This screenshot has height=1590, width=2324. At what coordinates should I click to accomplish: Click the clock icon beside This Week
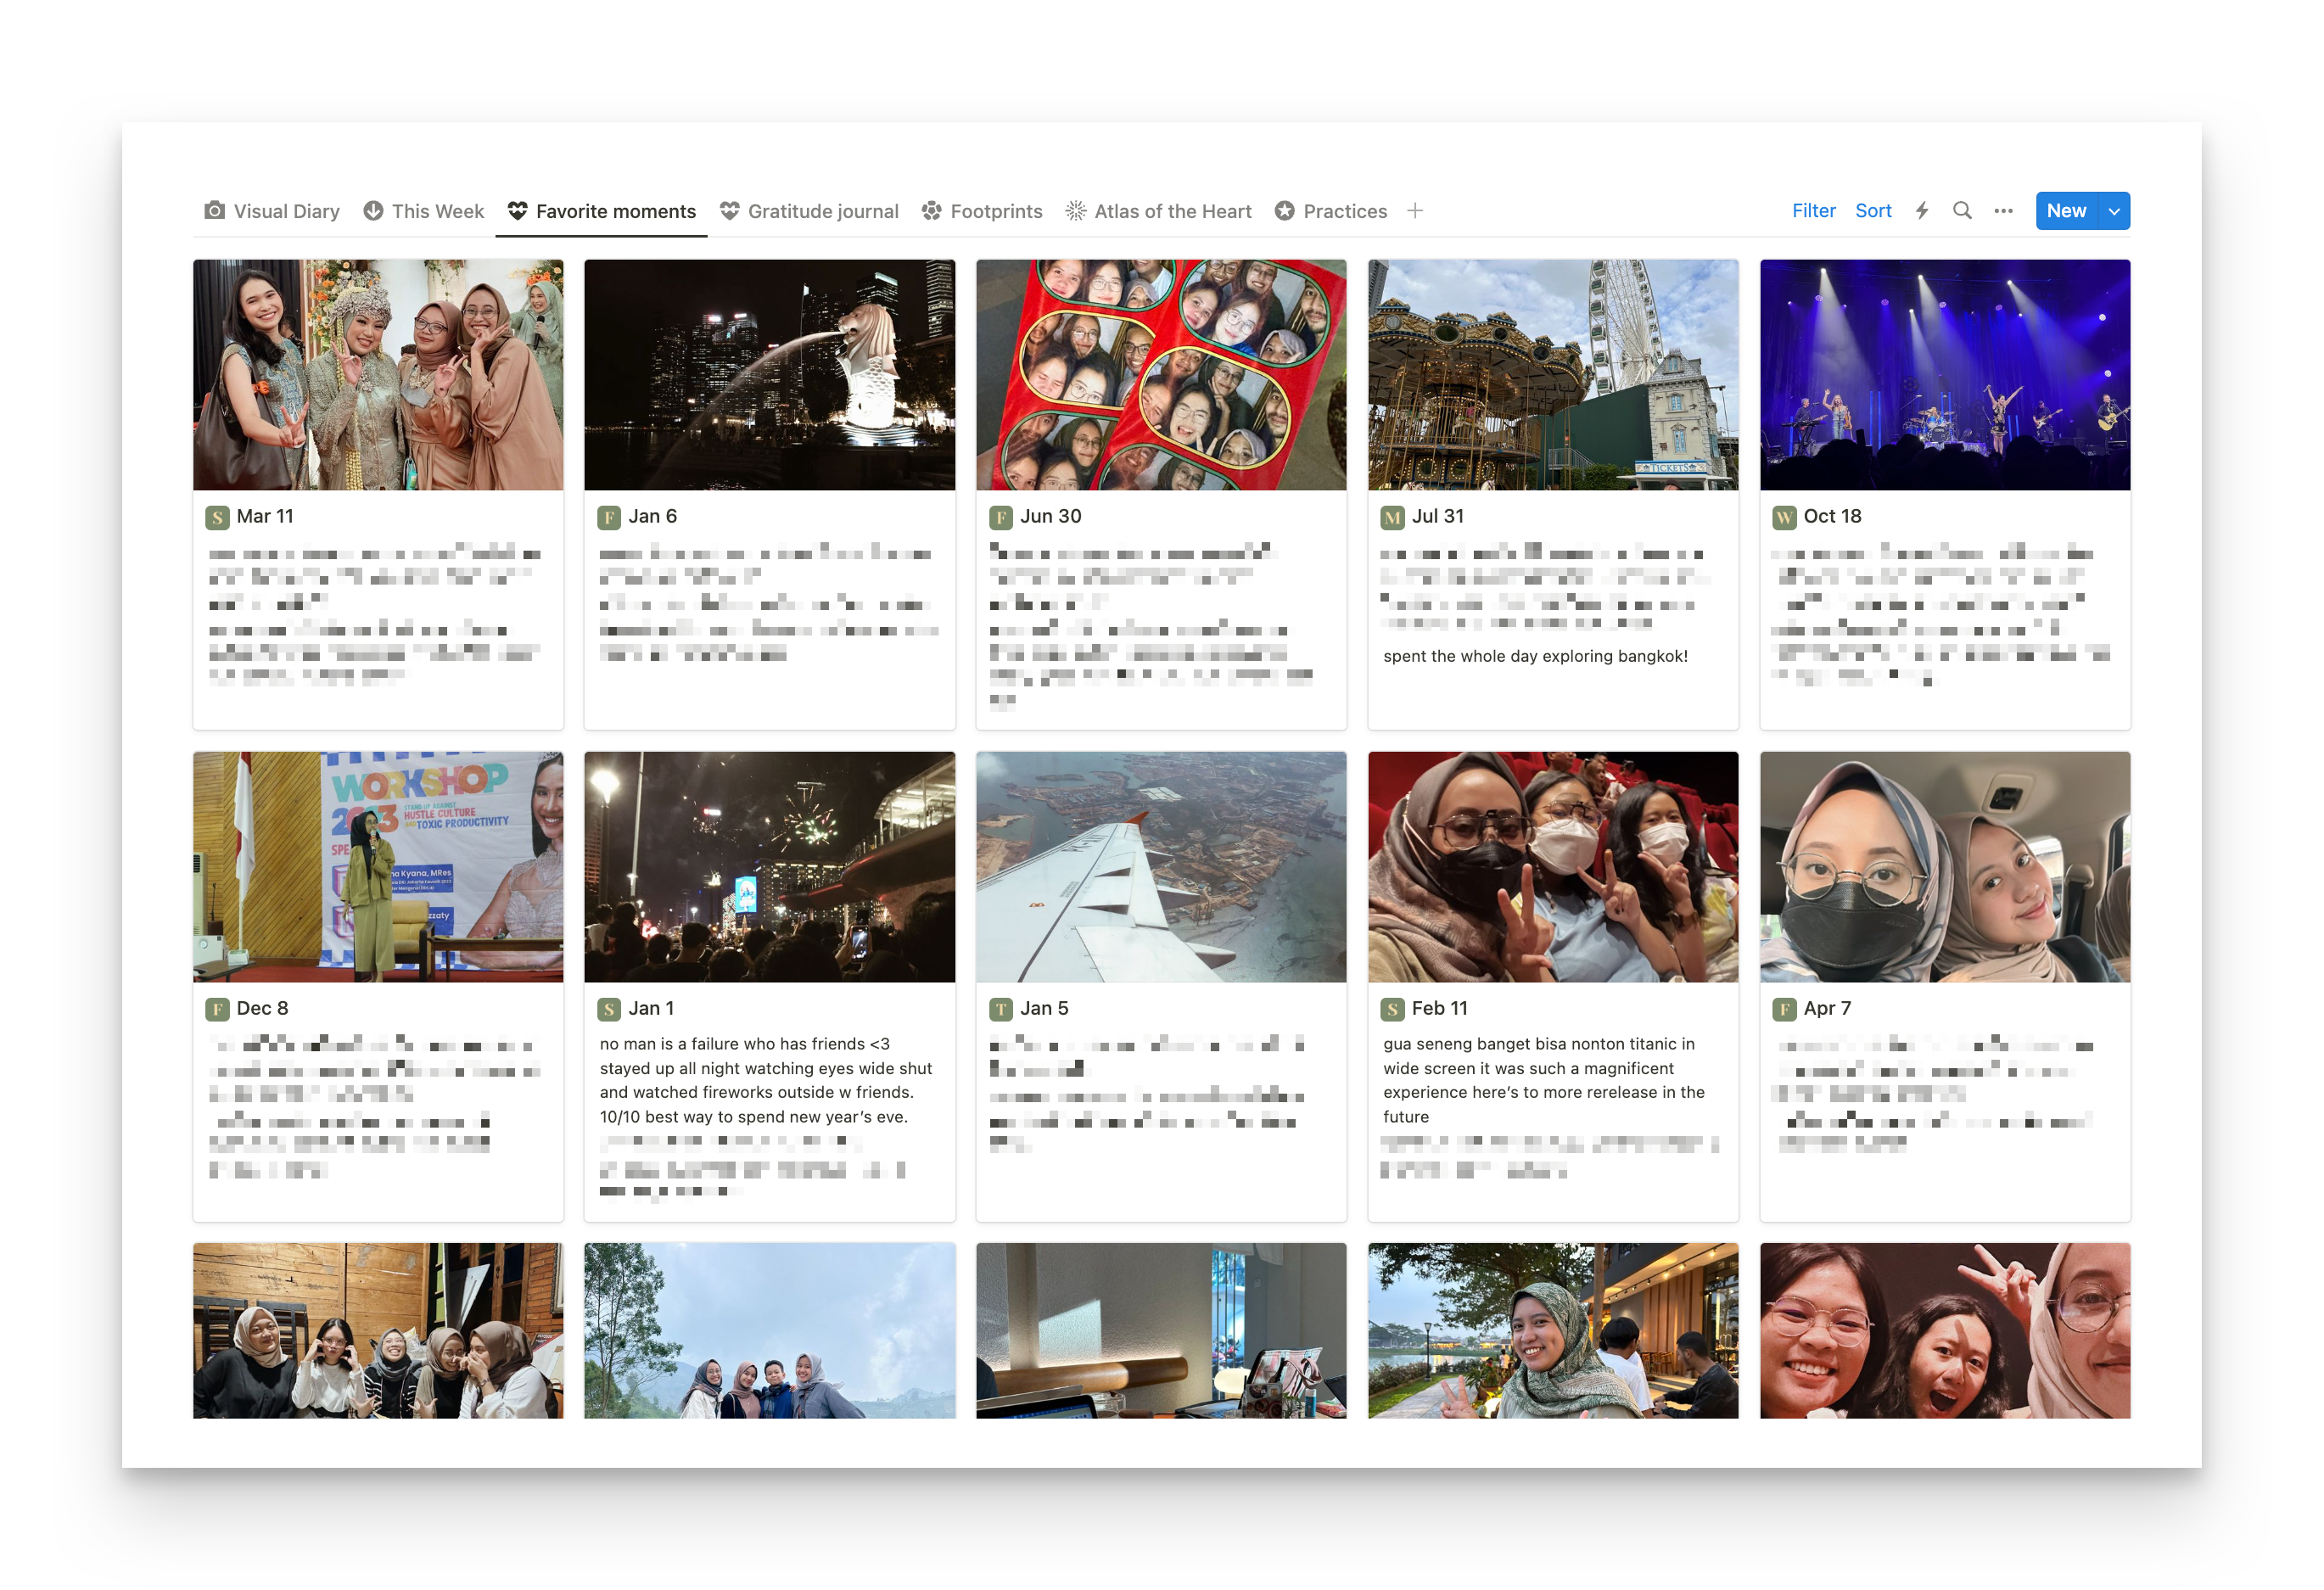373,210
